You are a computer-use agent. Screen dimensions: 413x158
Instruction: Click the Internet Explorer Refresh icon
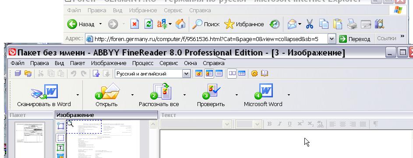pyautogui.click(x=149, y=24)
